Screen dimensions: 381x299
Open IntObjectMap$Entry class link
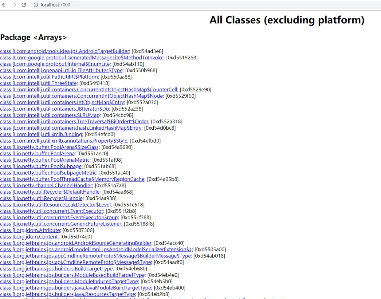coord(63,102)
